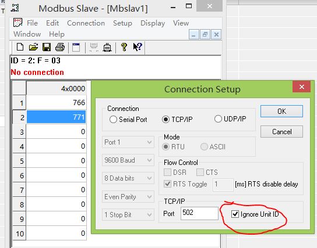Select the register value cell in row 9

pos(56,218)
